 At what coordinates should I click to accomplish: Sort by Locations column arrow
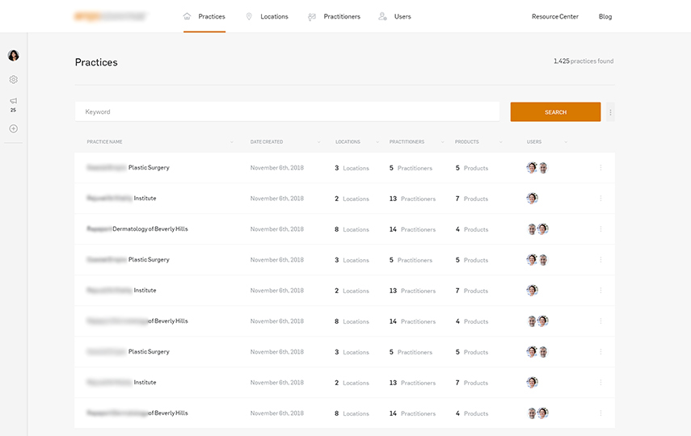[x=377, y=142]
